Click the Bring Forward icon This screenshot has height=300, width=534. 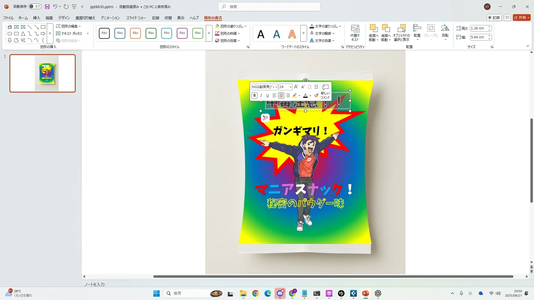pyautogui.click(x=374, y=29)
